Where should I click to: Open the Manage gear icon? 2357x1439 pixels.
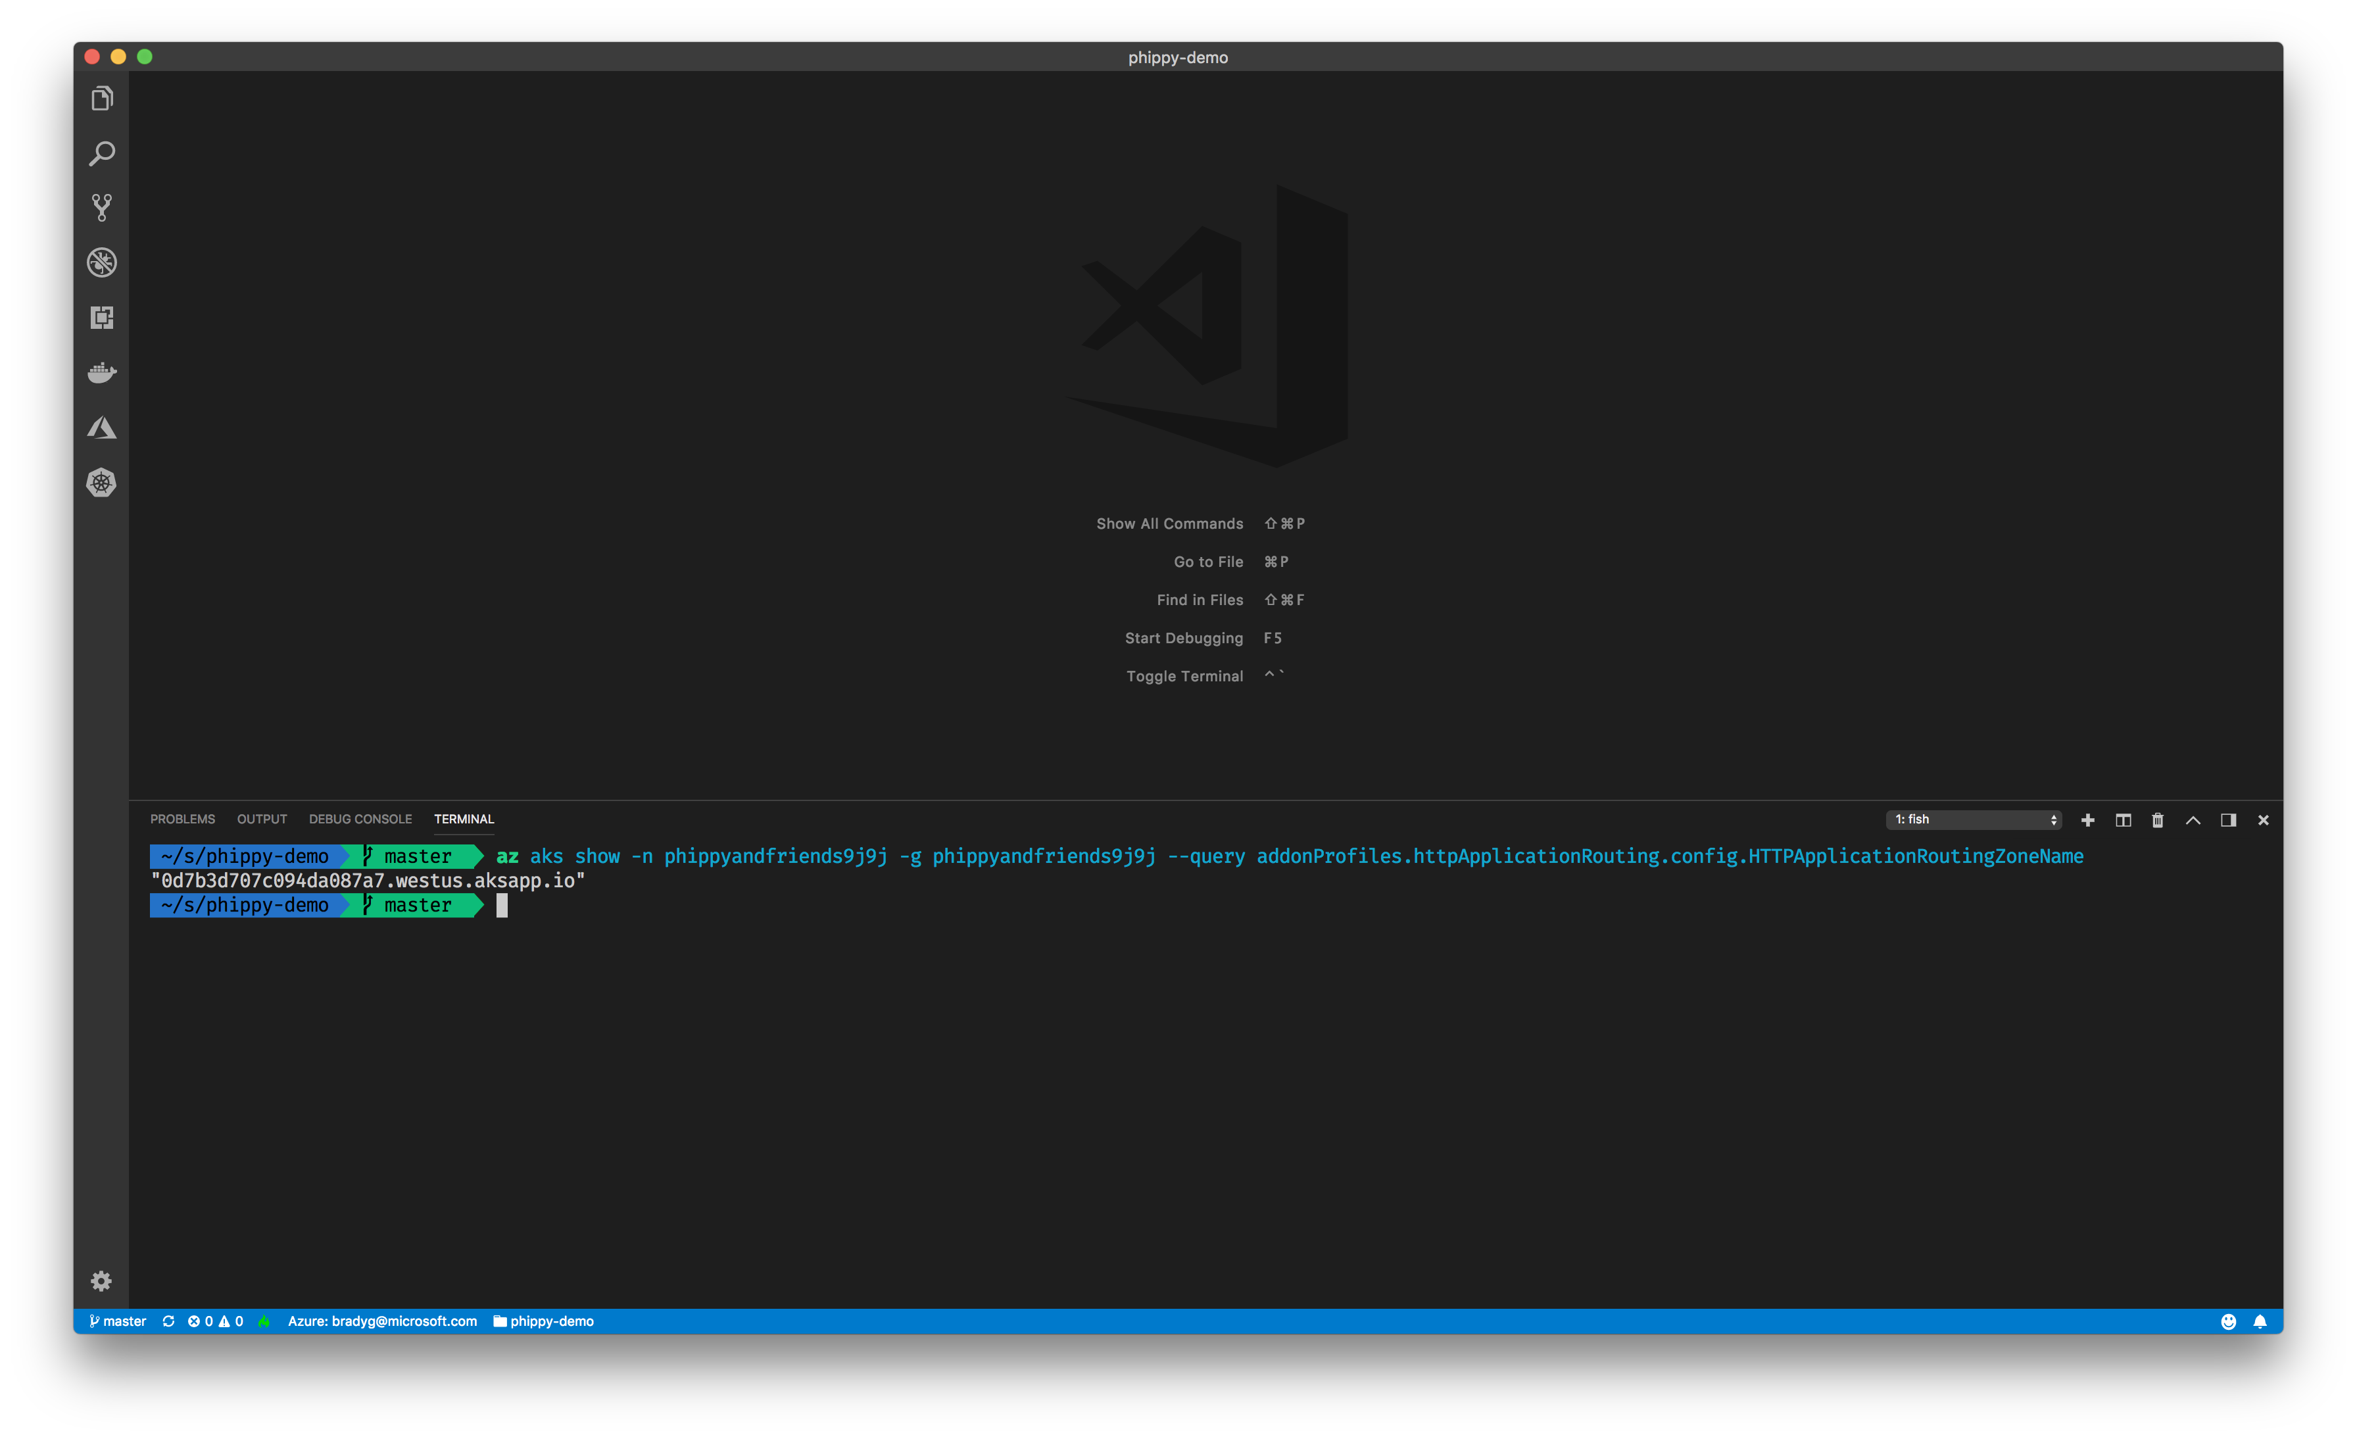click(101, 1281)
